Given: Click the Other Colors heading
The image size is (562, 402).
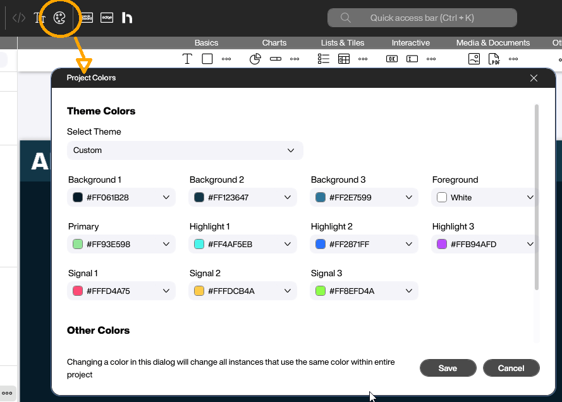Looking at the screenshot, I should 98,331.
